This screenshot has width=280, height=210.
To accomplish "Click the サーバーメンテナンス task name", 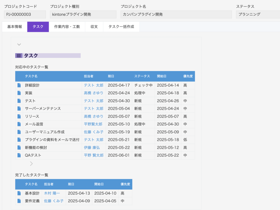I will click(x=43, y=108).
